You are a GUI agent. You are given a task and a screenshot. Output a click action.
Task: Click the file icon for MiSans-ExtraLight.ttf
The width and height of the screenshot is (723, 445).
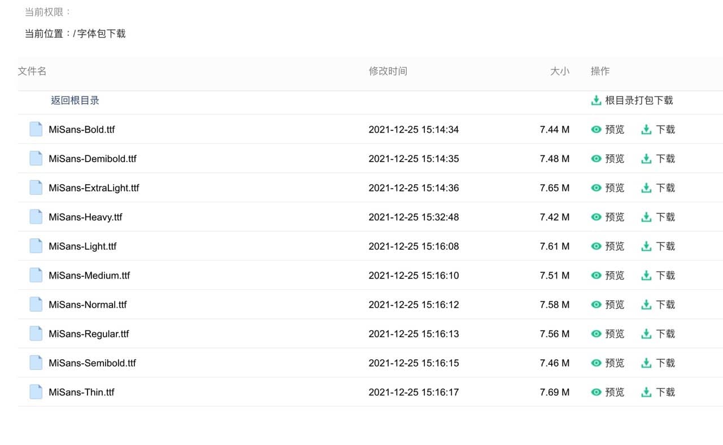pos(36,187)
